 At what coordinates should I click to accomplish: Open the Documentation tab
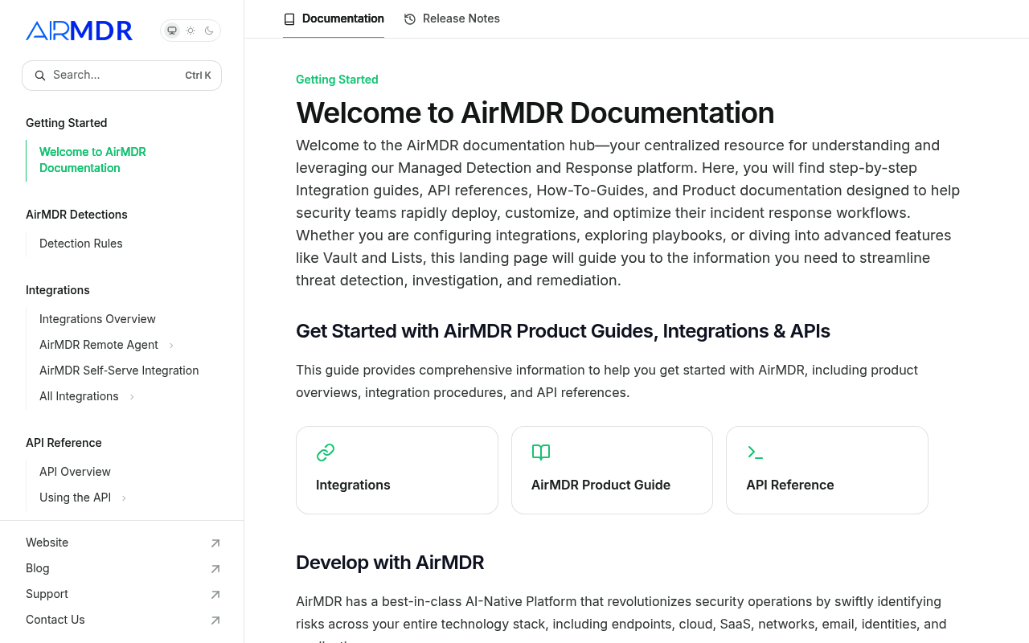(x=334, y=18)
